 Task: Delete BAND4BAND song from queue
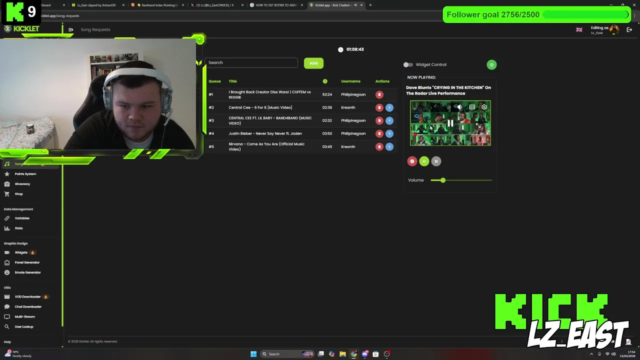tap(379, 120)
